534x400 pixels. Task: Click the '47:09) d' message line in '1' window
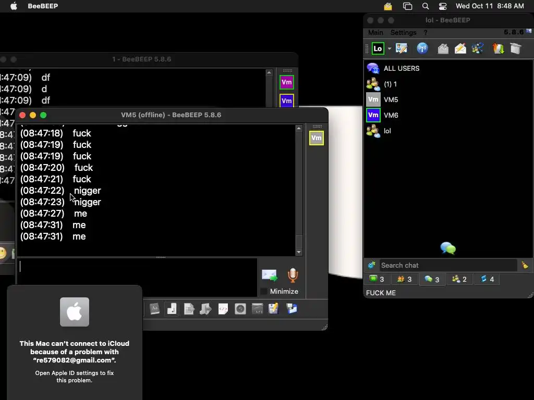[x=23, y=89]
